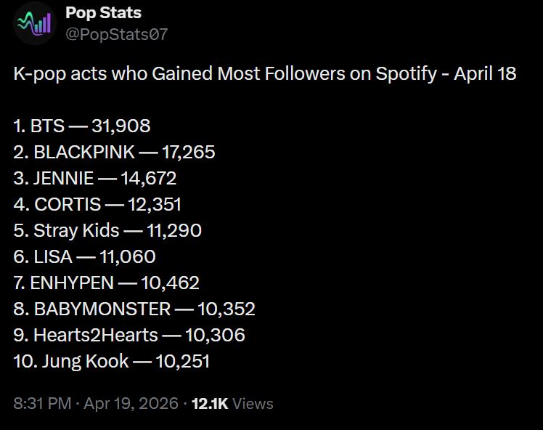Select the Jung Kook ranking line
This screenshot has width=543, height=430.
coord(112,362)
